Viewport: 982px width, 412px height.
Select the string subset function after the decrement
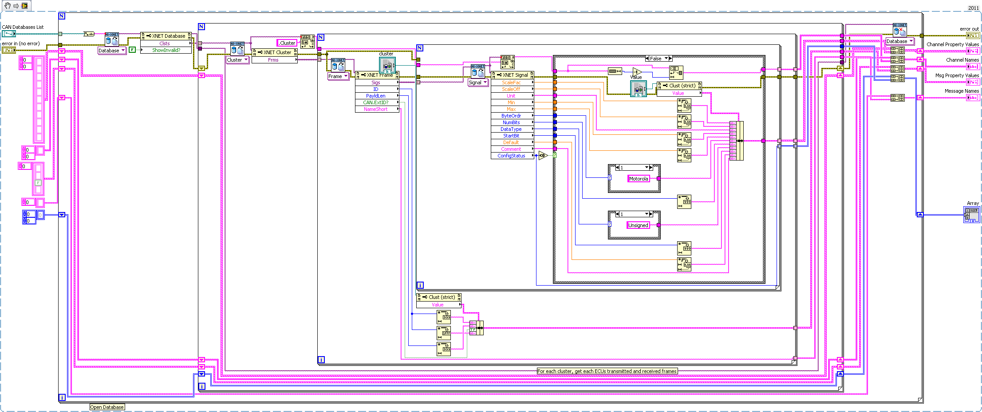(x=676, y=73)
